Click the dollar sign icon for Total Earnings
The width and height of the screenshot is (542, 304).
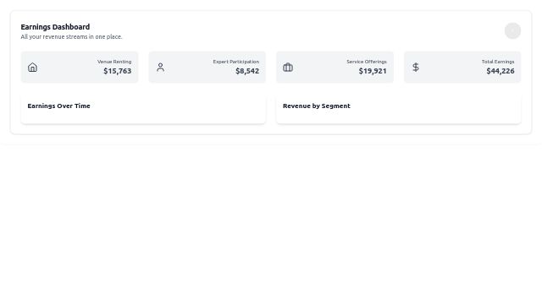(x=416, y=68)
